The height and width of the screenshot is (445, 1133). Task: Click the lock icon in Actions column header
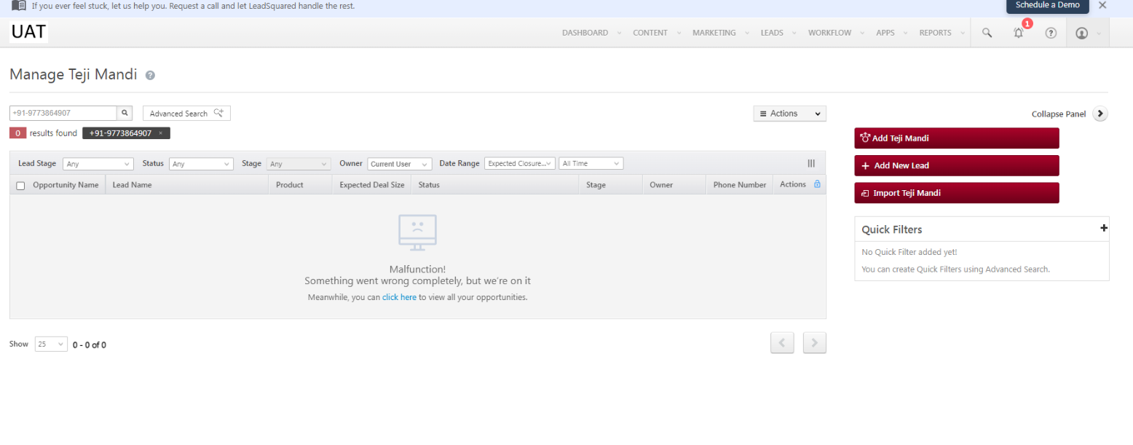coord(817,184)
